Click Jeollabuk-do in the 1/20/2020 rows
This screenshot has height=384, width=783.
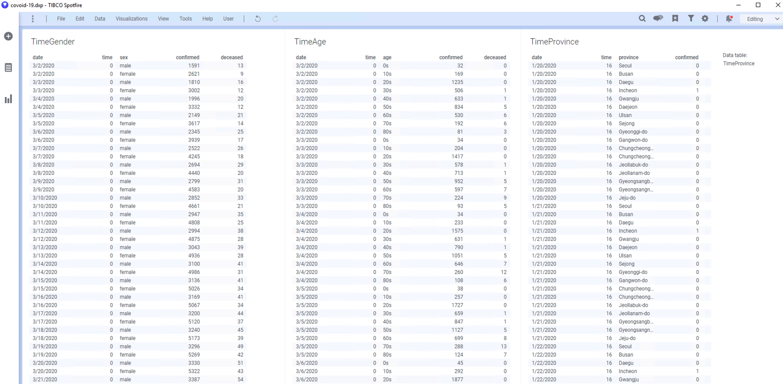[633, 165]
